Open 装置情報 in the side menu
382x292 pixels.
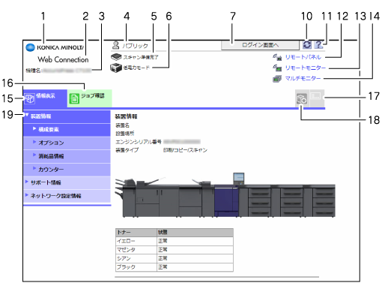[x=67, y=116]
